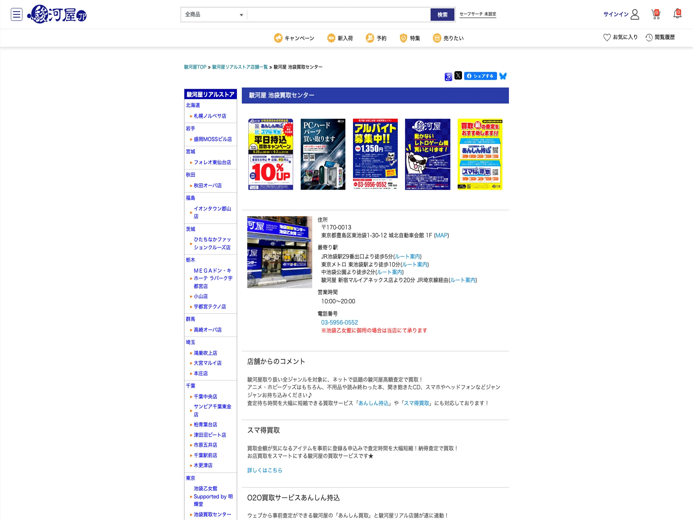This screenshot has width=693, height=520.
Task: Open the shopping cart icon
Action: pyautogui.click(x=656, y=14)
